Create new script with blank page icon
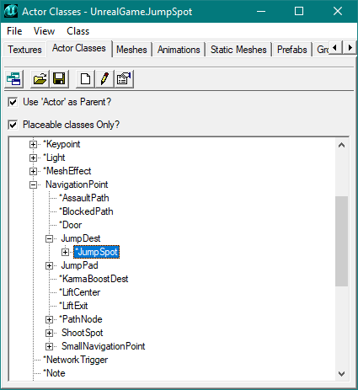358x390 pixels. 85,79
